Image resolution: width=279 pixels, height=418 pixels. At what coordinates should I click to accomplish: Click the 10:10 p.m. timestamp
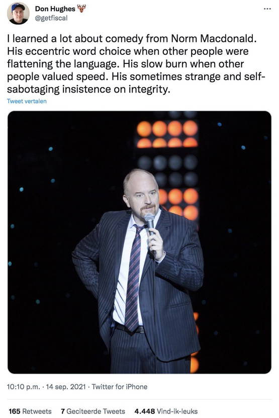click(x=24, y=387)
